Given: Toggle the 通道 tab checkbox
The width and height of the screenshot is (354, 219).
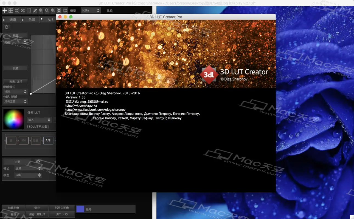Looking at the screenshot, I should [x=4, y=20].
